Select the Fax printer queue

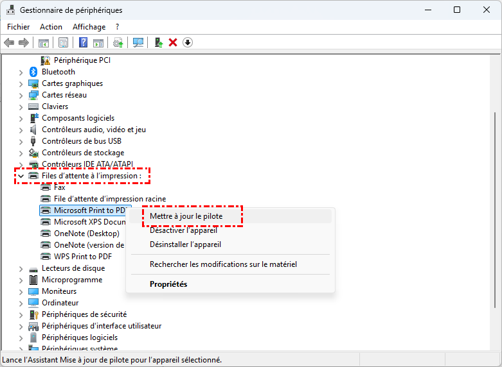click(60, 187)
